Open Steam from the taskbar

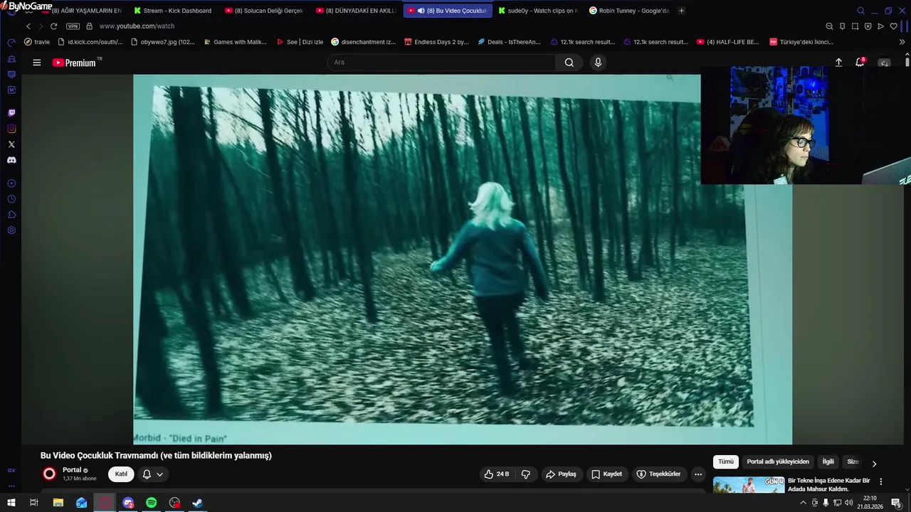pos(197,503)
